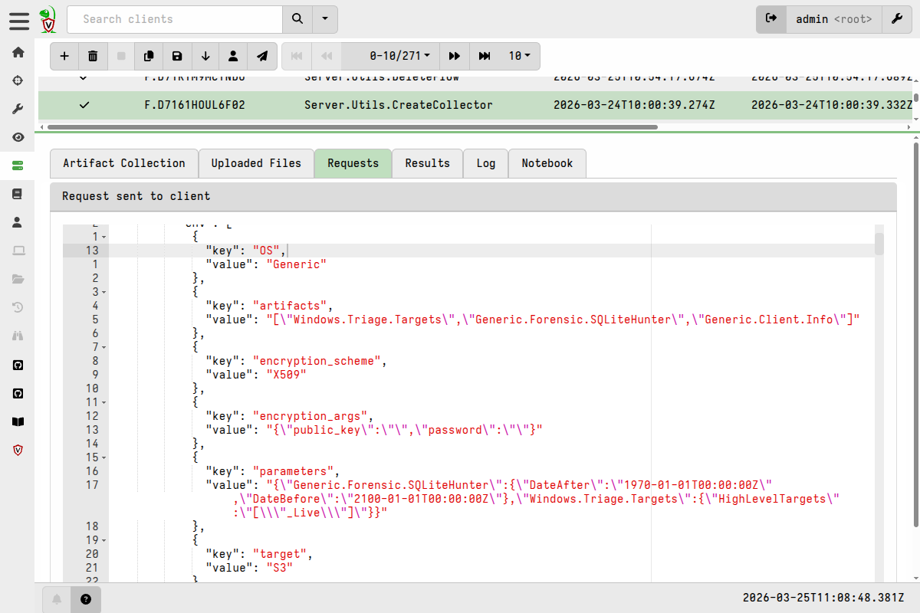Image resolution: width=920 pixels, height=613 pixels.
Task: Collapse code block at line 11
Action: (x=103, y=402)
